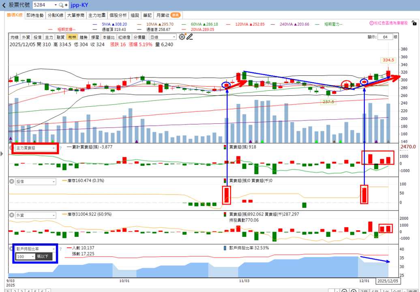Screen dimensions: 420x292
Task: Toggle the 撐壓 indicator
Action: 95,37
